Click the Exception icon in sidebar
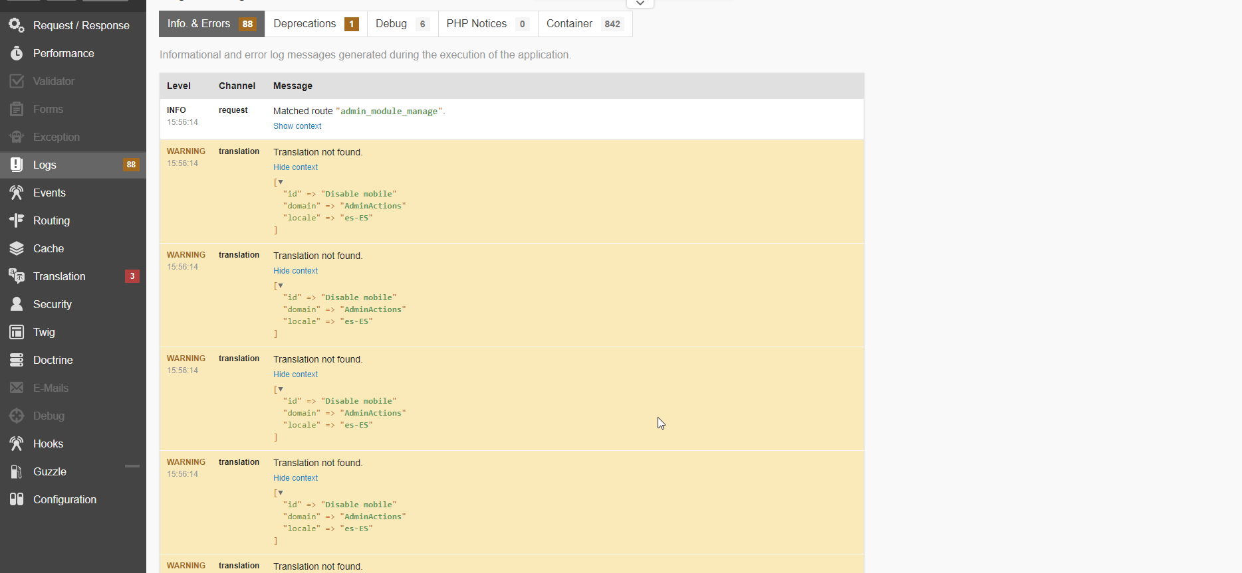Viewport: 1242px width, 573px height. pos(17,137)
